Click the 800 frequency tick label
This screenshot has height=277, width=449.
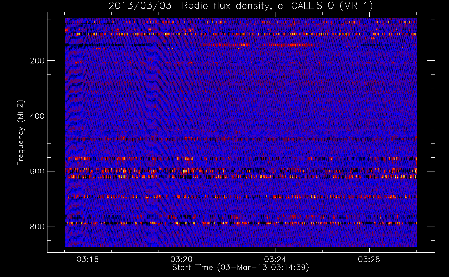[37, 227]
